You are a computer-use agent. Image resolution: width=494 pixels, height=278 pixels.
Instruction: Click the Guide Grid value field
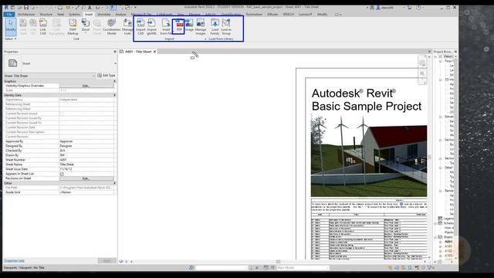pos(86,192)
